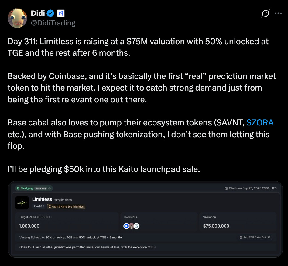Click the Limitless star logo
Viewport: 288px width, 266px height.
[22, 203]
